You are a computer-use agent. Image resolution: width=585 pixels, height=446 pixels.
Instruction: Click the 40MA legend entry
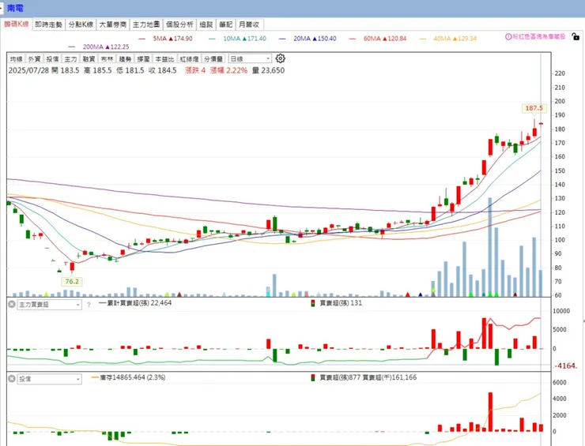click(x=448, y=39)
